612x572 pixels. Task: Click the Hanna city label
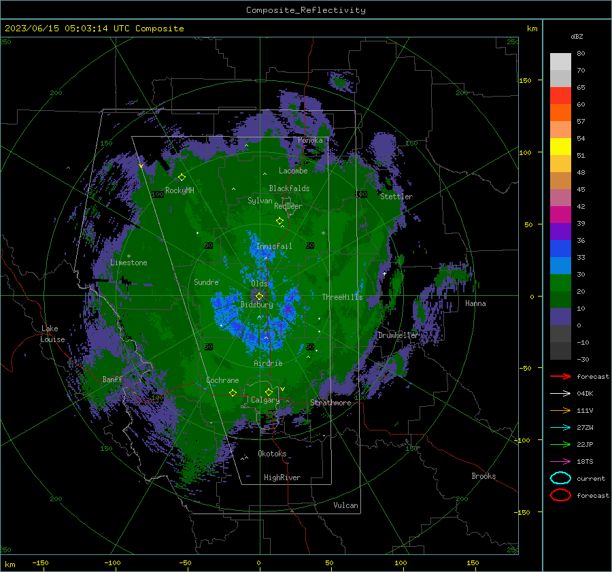(x=475, y=303)
